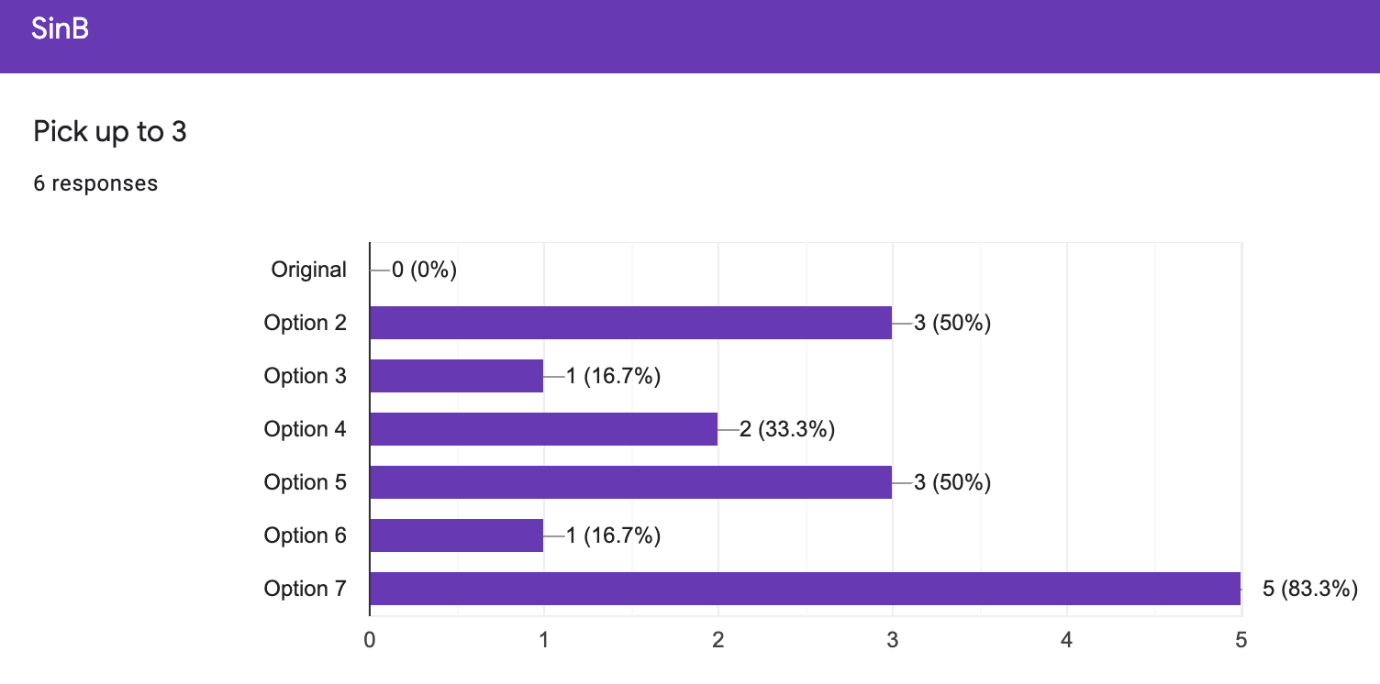Viewport: 1380px width, 684px height.
Task: Select the Option 3 bar
Action: [456, 376]
